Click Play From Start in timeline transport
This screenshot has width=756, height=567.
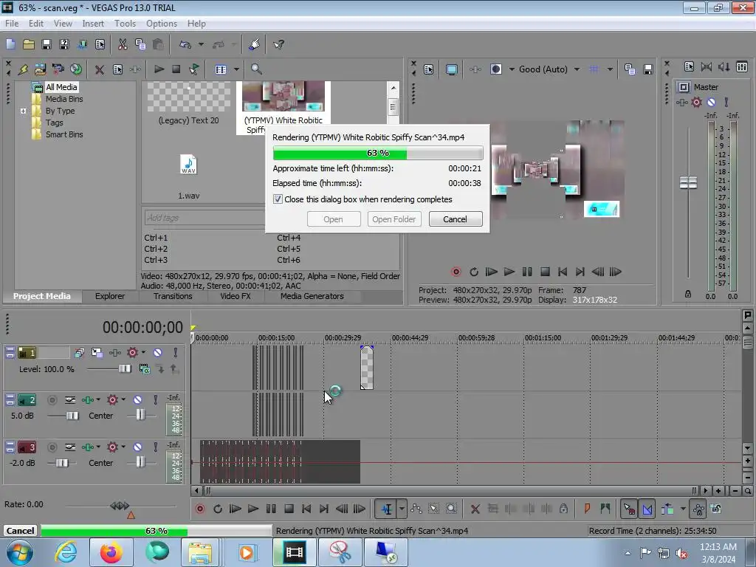coord(236,509)
